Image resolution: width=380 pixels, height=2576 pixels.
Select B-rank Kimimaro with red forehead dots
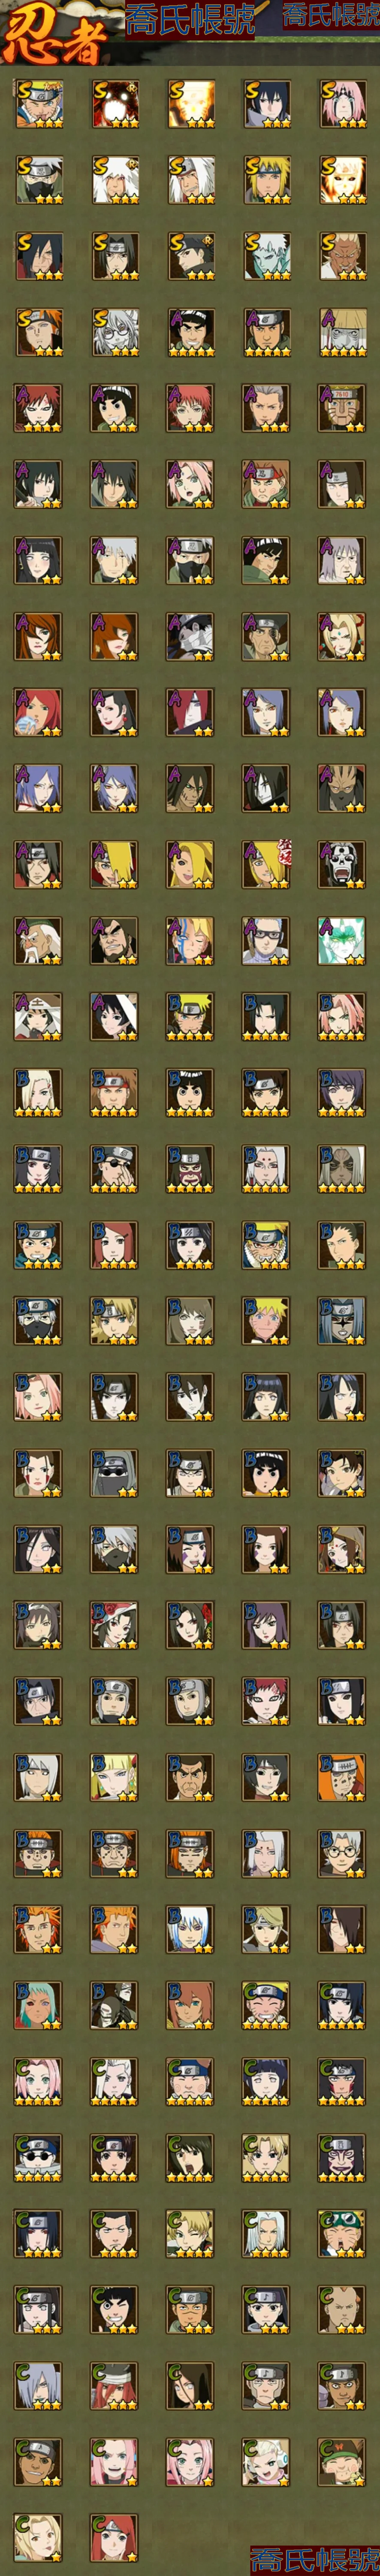pyautogui.click(x=266, y=1168)
